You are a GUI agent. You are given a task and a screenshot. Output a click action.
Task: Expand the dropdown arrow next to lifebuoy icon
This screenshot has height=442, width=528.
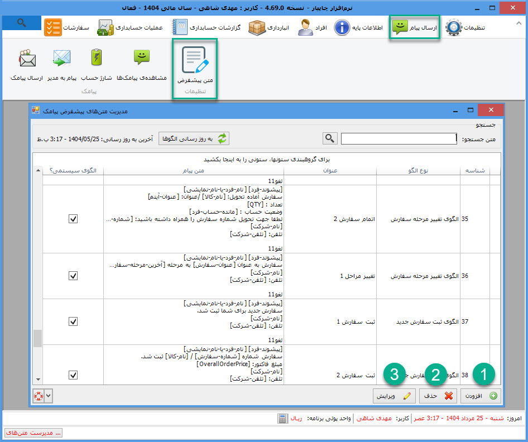tap(47, 396)
